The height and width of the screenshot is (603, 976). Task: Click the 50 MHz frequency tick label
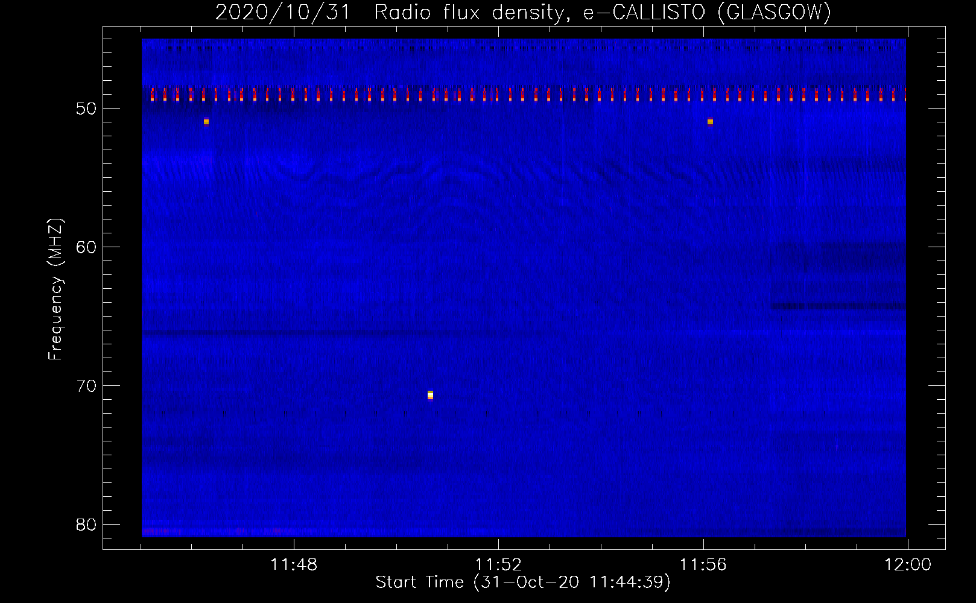[x=86, y=109]
